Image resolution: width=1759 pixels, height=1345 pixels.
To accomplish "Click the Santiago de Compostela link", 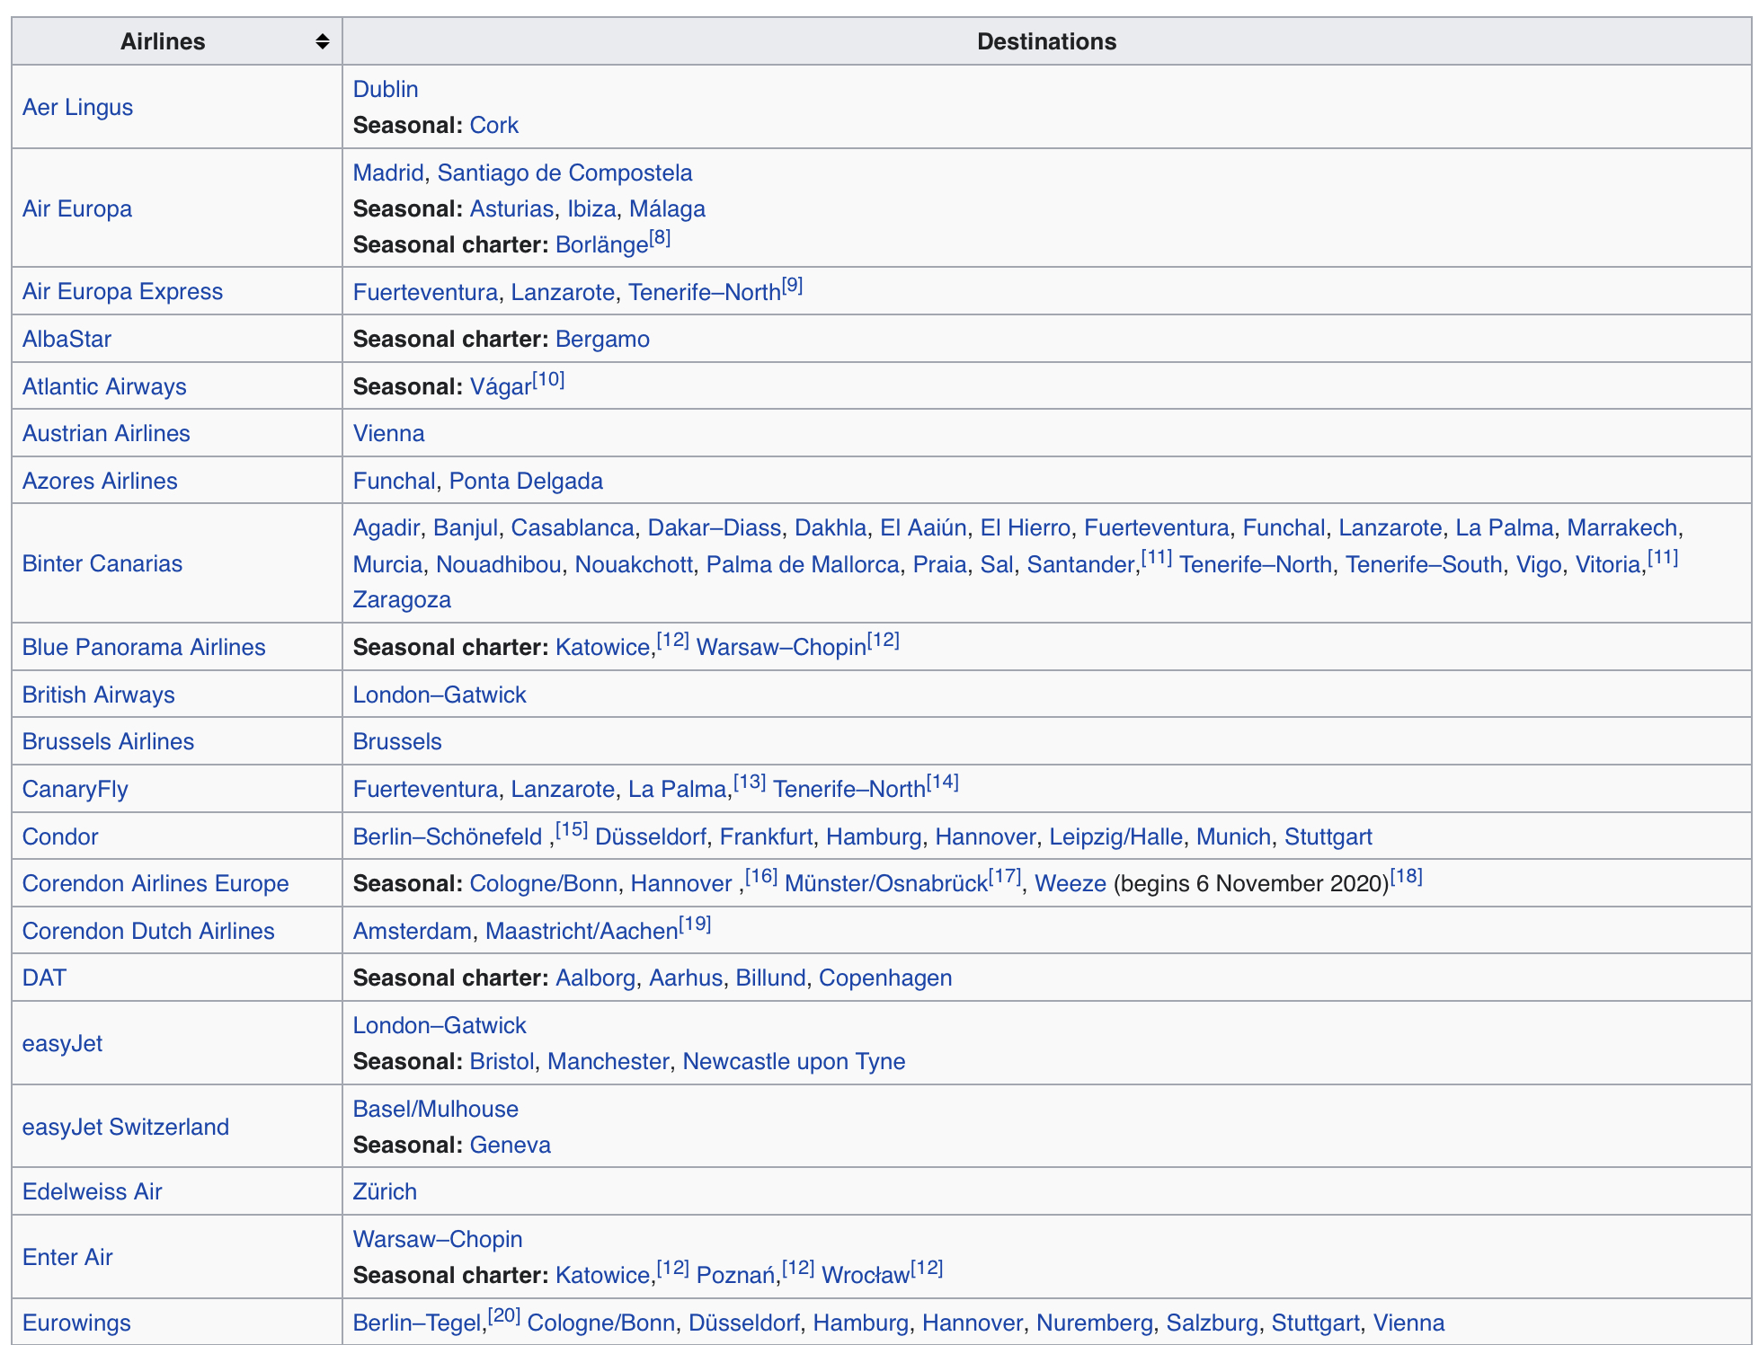I will (564, 173).
